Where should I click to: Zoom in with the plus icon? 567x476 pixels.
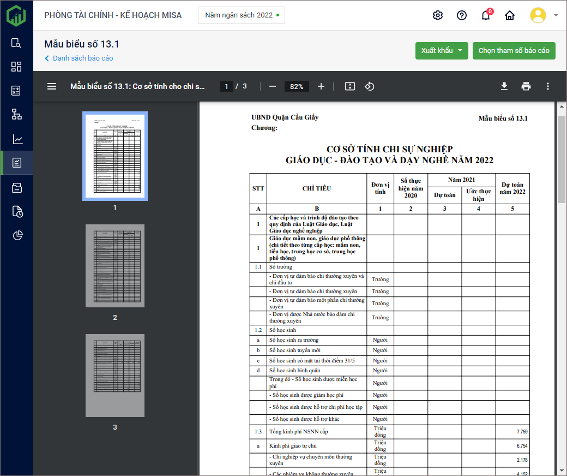click(x=321, y=86)
